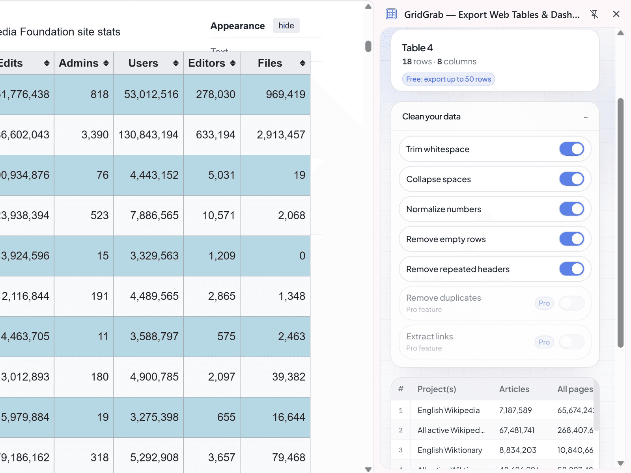Click the Files cell 39,382

pos(275,377)
